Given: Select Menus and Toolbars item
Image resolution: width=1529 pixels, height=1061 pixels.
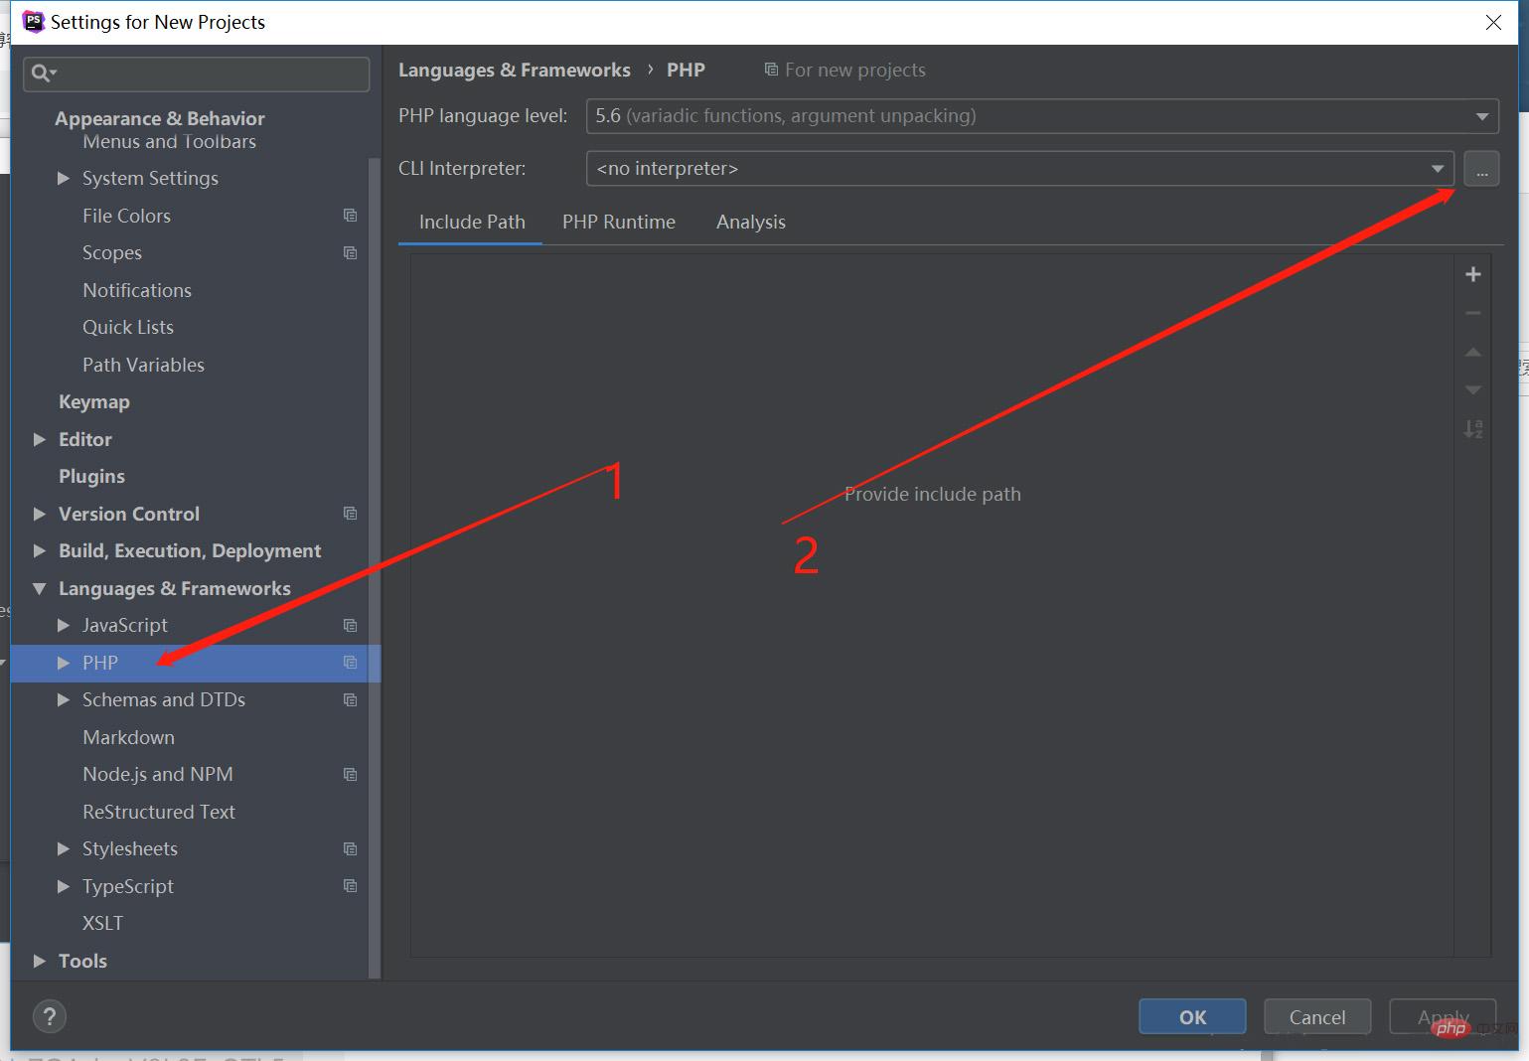Looking at the screenshot, I should 169,142.
